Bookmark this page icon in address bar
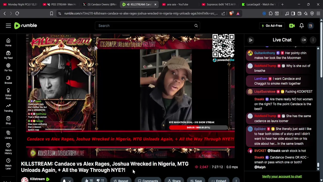The width and height of the screenshot is (323, 182). click(x=51, y=13)
